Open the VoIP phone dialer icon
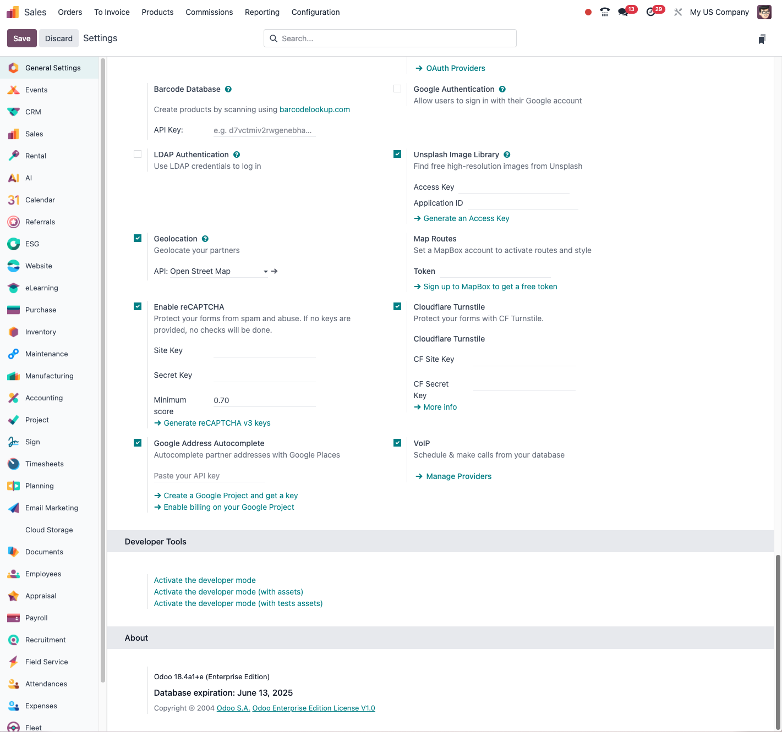 pyautogui.click(x=605, y=12)
